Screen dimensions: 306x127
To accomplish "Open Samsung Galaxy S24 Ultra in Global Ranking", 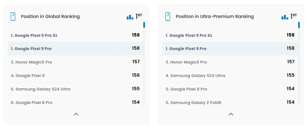I will tap(75, 89).
